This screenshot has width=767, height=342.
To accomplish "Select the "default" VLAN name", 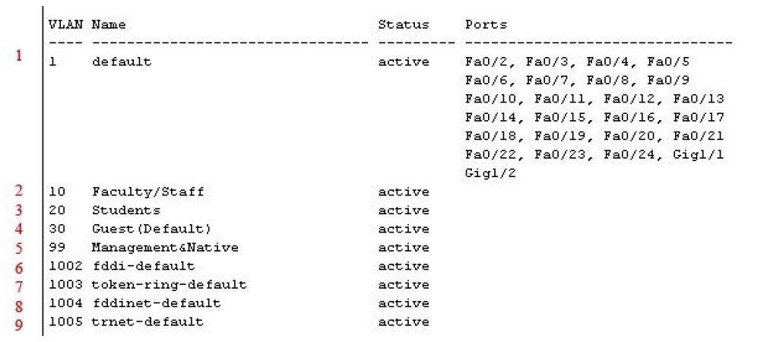I will pos(121,62).
